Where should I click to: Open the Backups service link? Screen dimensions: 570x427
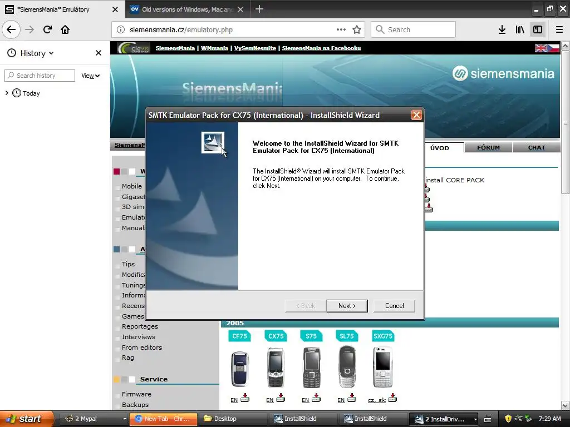coord(135,405)
